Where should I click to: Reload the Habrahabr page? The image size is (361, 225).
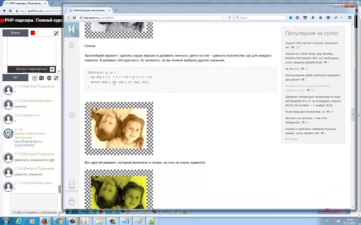click(230, 17)
